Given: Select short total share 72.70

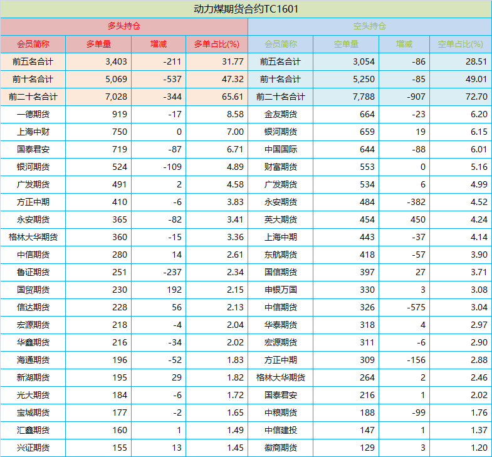Looking at the screenshot, I should (476, 97).
